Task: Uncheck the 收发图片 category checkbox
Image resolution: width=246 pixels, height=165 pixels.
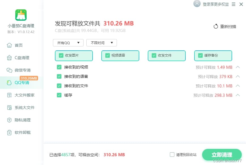Action: (61, 55)
